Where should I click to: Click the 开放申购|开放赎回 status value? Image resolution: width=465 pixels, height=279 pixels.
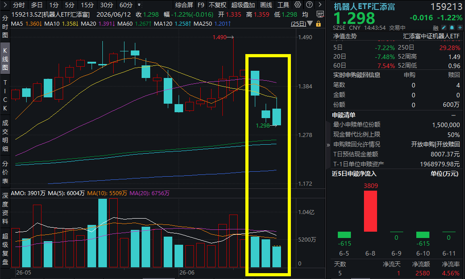(x=435, y=144)
